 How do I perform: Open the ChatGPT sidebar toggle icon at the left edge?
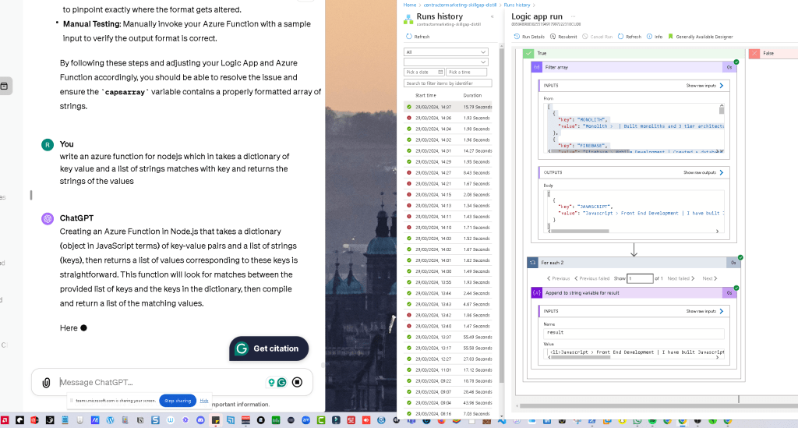coord(5,86)
